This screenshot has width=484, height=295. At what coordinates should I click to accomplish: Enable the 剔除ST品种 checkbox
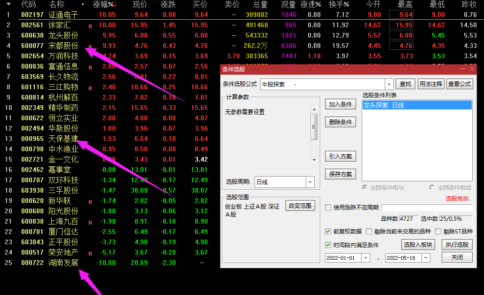(x=438, y=232)
